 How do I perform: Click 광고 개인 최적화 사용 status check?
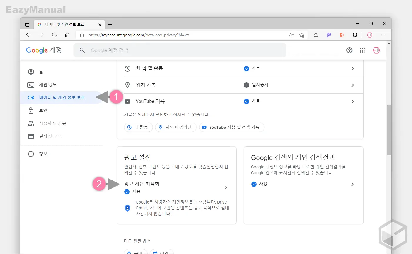(x=127, y=192)
